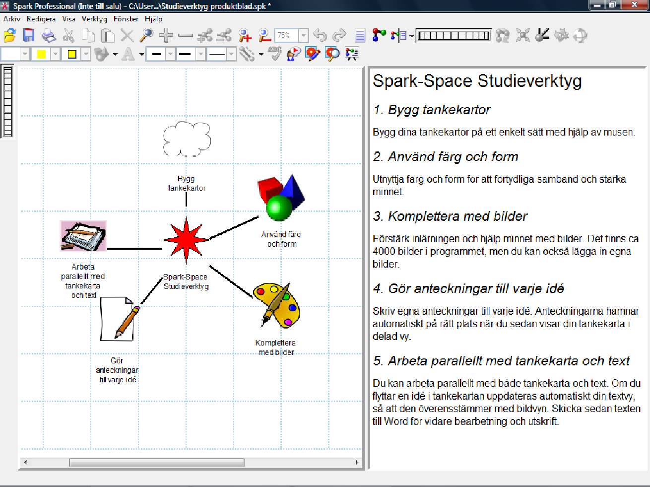Screen dimensions: 650x487
Task: Open the Visa menu
Action: (69, 19)
